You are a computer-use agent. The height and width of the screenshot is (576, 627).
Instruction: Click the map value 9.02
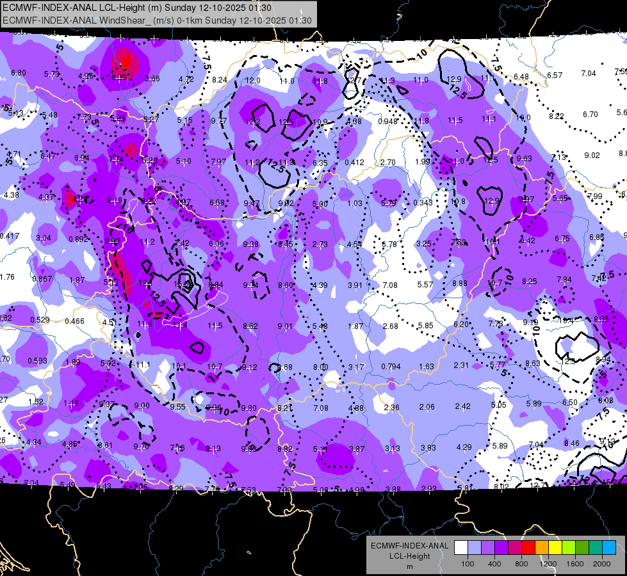coord(592,155)
